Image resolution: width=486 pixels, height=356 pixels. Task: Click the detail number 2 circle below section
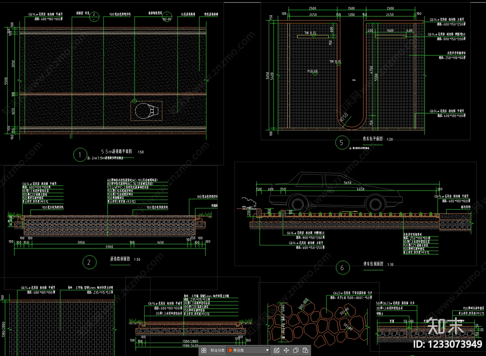coord(89,262)
